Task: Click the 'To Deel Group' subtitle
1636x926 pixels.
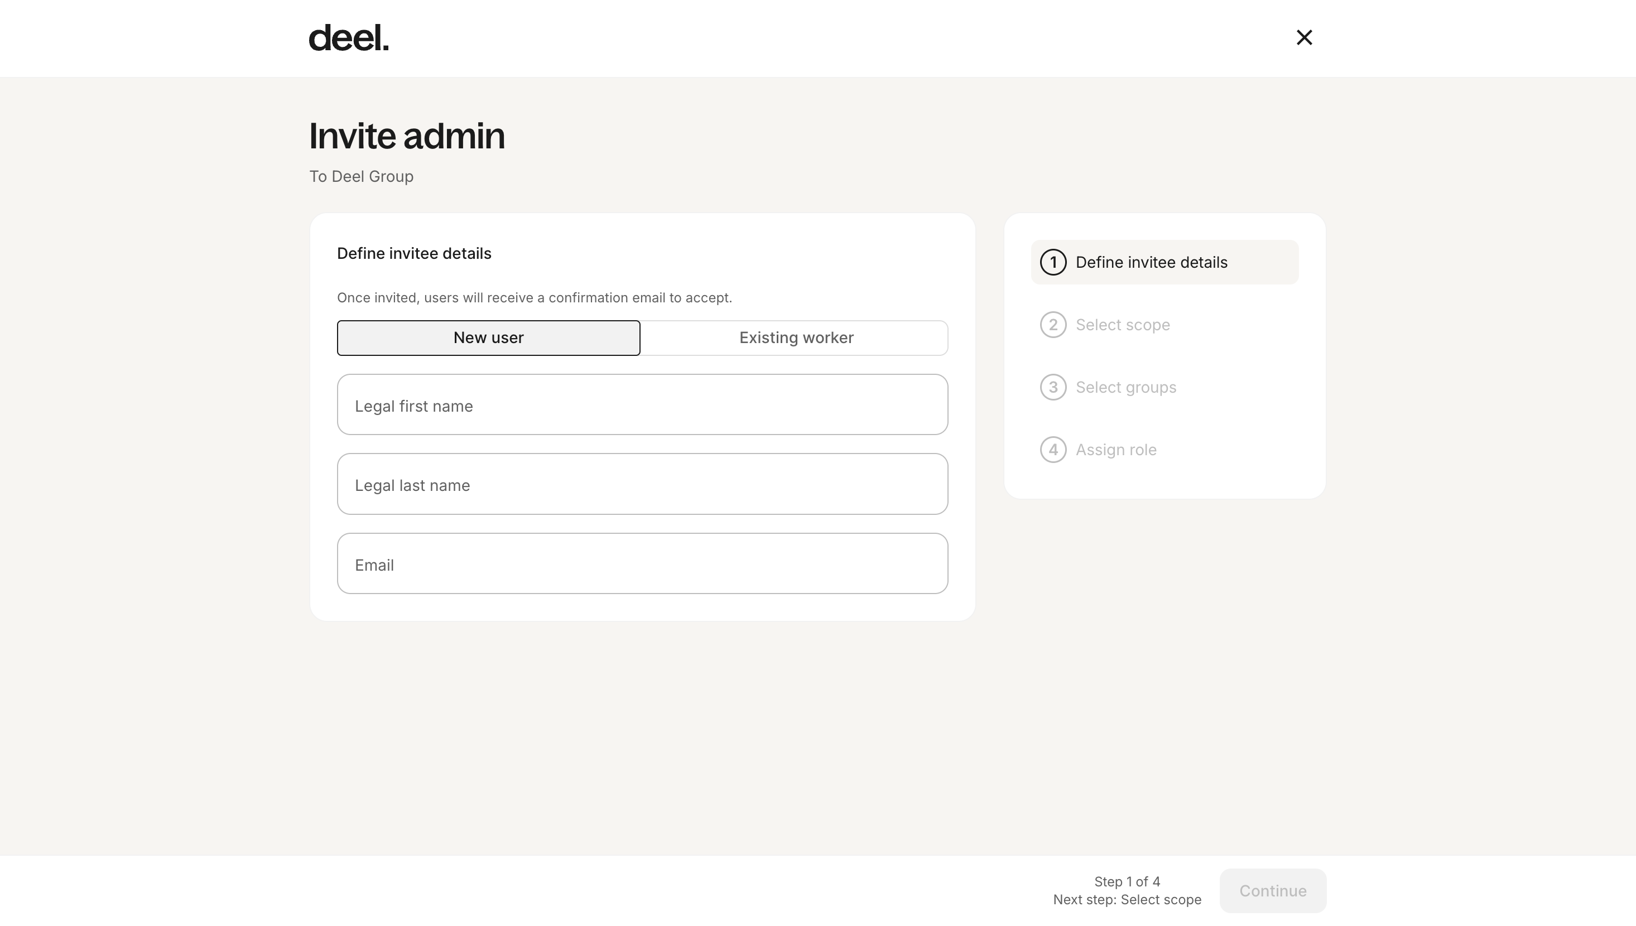Action: (362, 176)
